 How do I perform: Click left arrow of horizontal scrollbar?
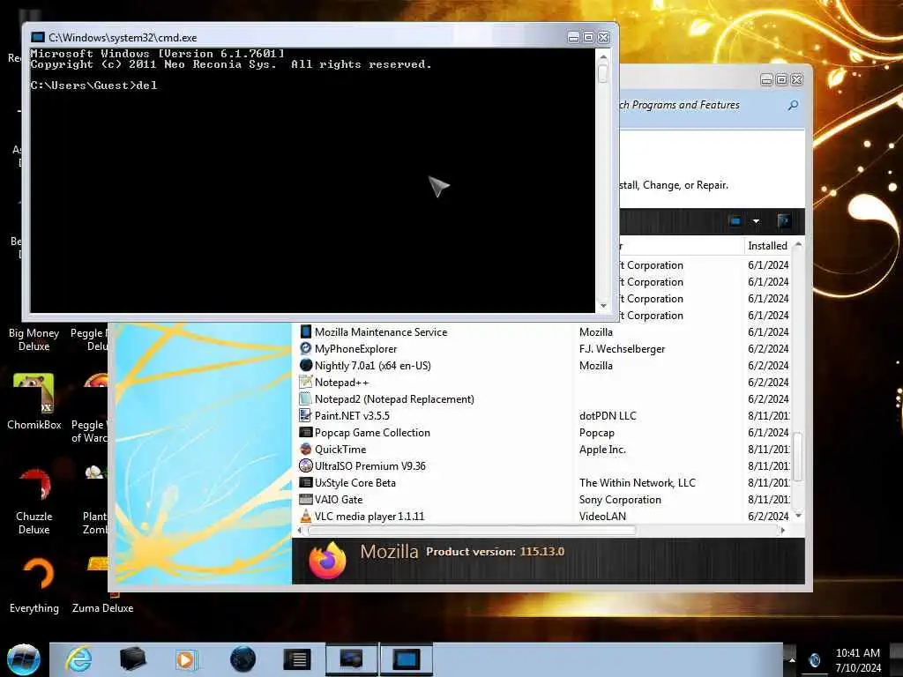300,530
